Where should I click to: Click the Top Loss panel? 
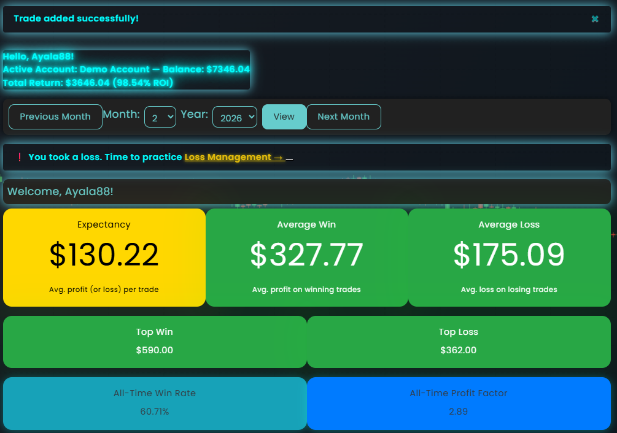(459, 342)
